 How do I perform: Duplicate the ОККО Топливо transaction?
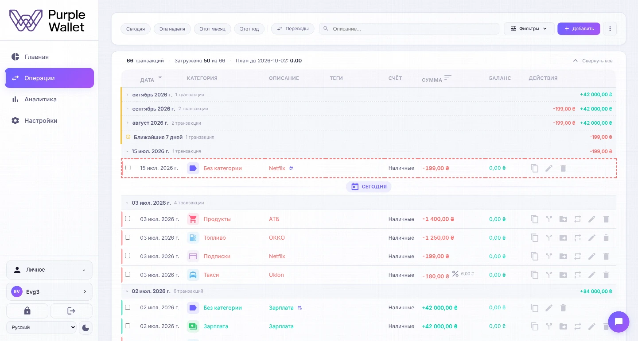535,238
